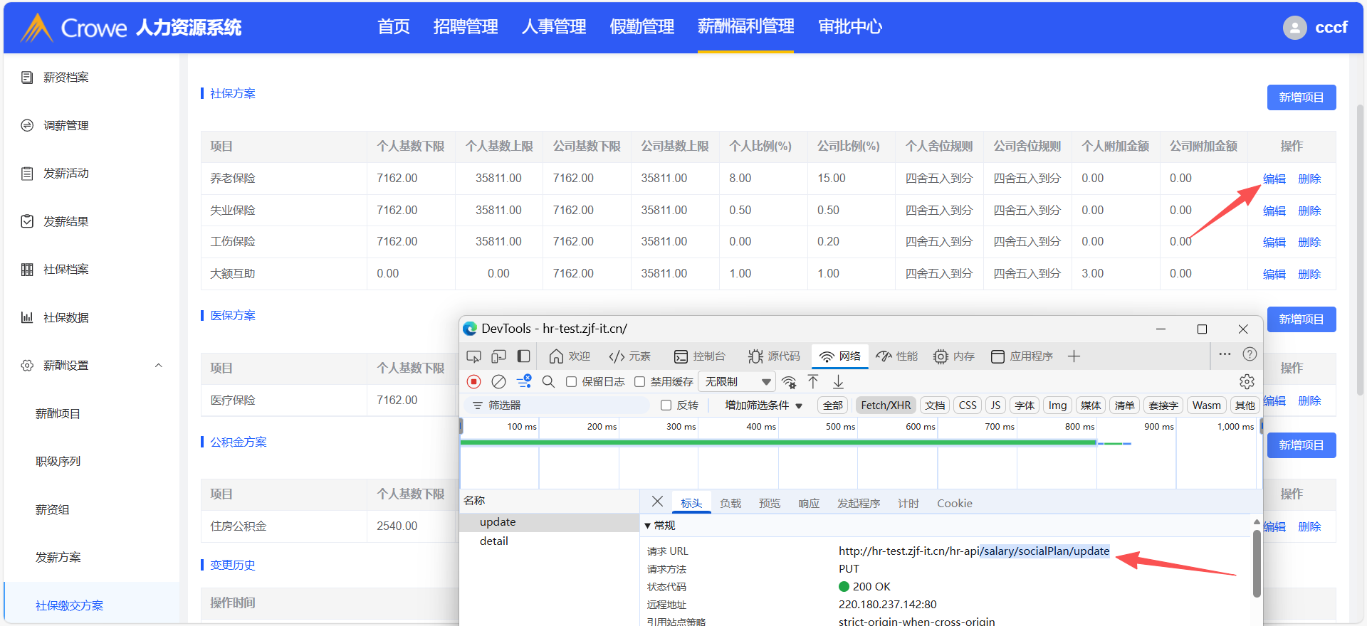The width and height of the screenshot is (1367, 626).
Task: Enable the 保留日志 checkbox
Action: 571,382
